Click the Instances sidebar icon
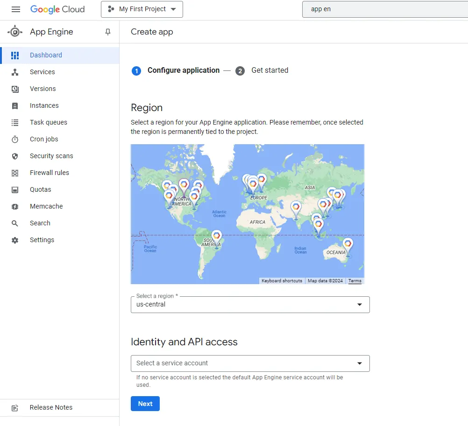468x426 pixels. point(15,105)
